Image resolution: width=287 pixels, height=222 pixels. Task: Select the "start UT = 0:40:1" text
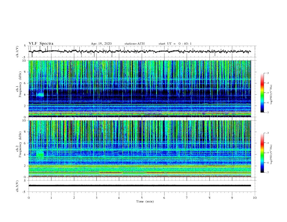click(175, 44)
